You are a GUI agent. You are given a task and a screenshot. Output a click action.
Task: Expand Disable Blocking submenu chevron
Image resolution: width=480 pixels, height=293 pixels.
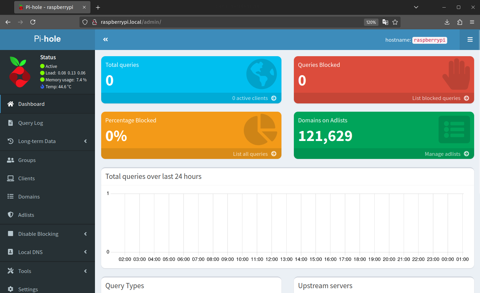85,234
